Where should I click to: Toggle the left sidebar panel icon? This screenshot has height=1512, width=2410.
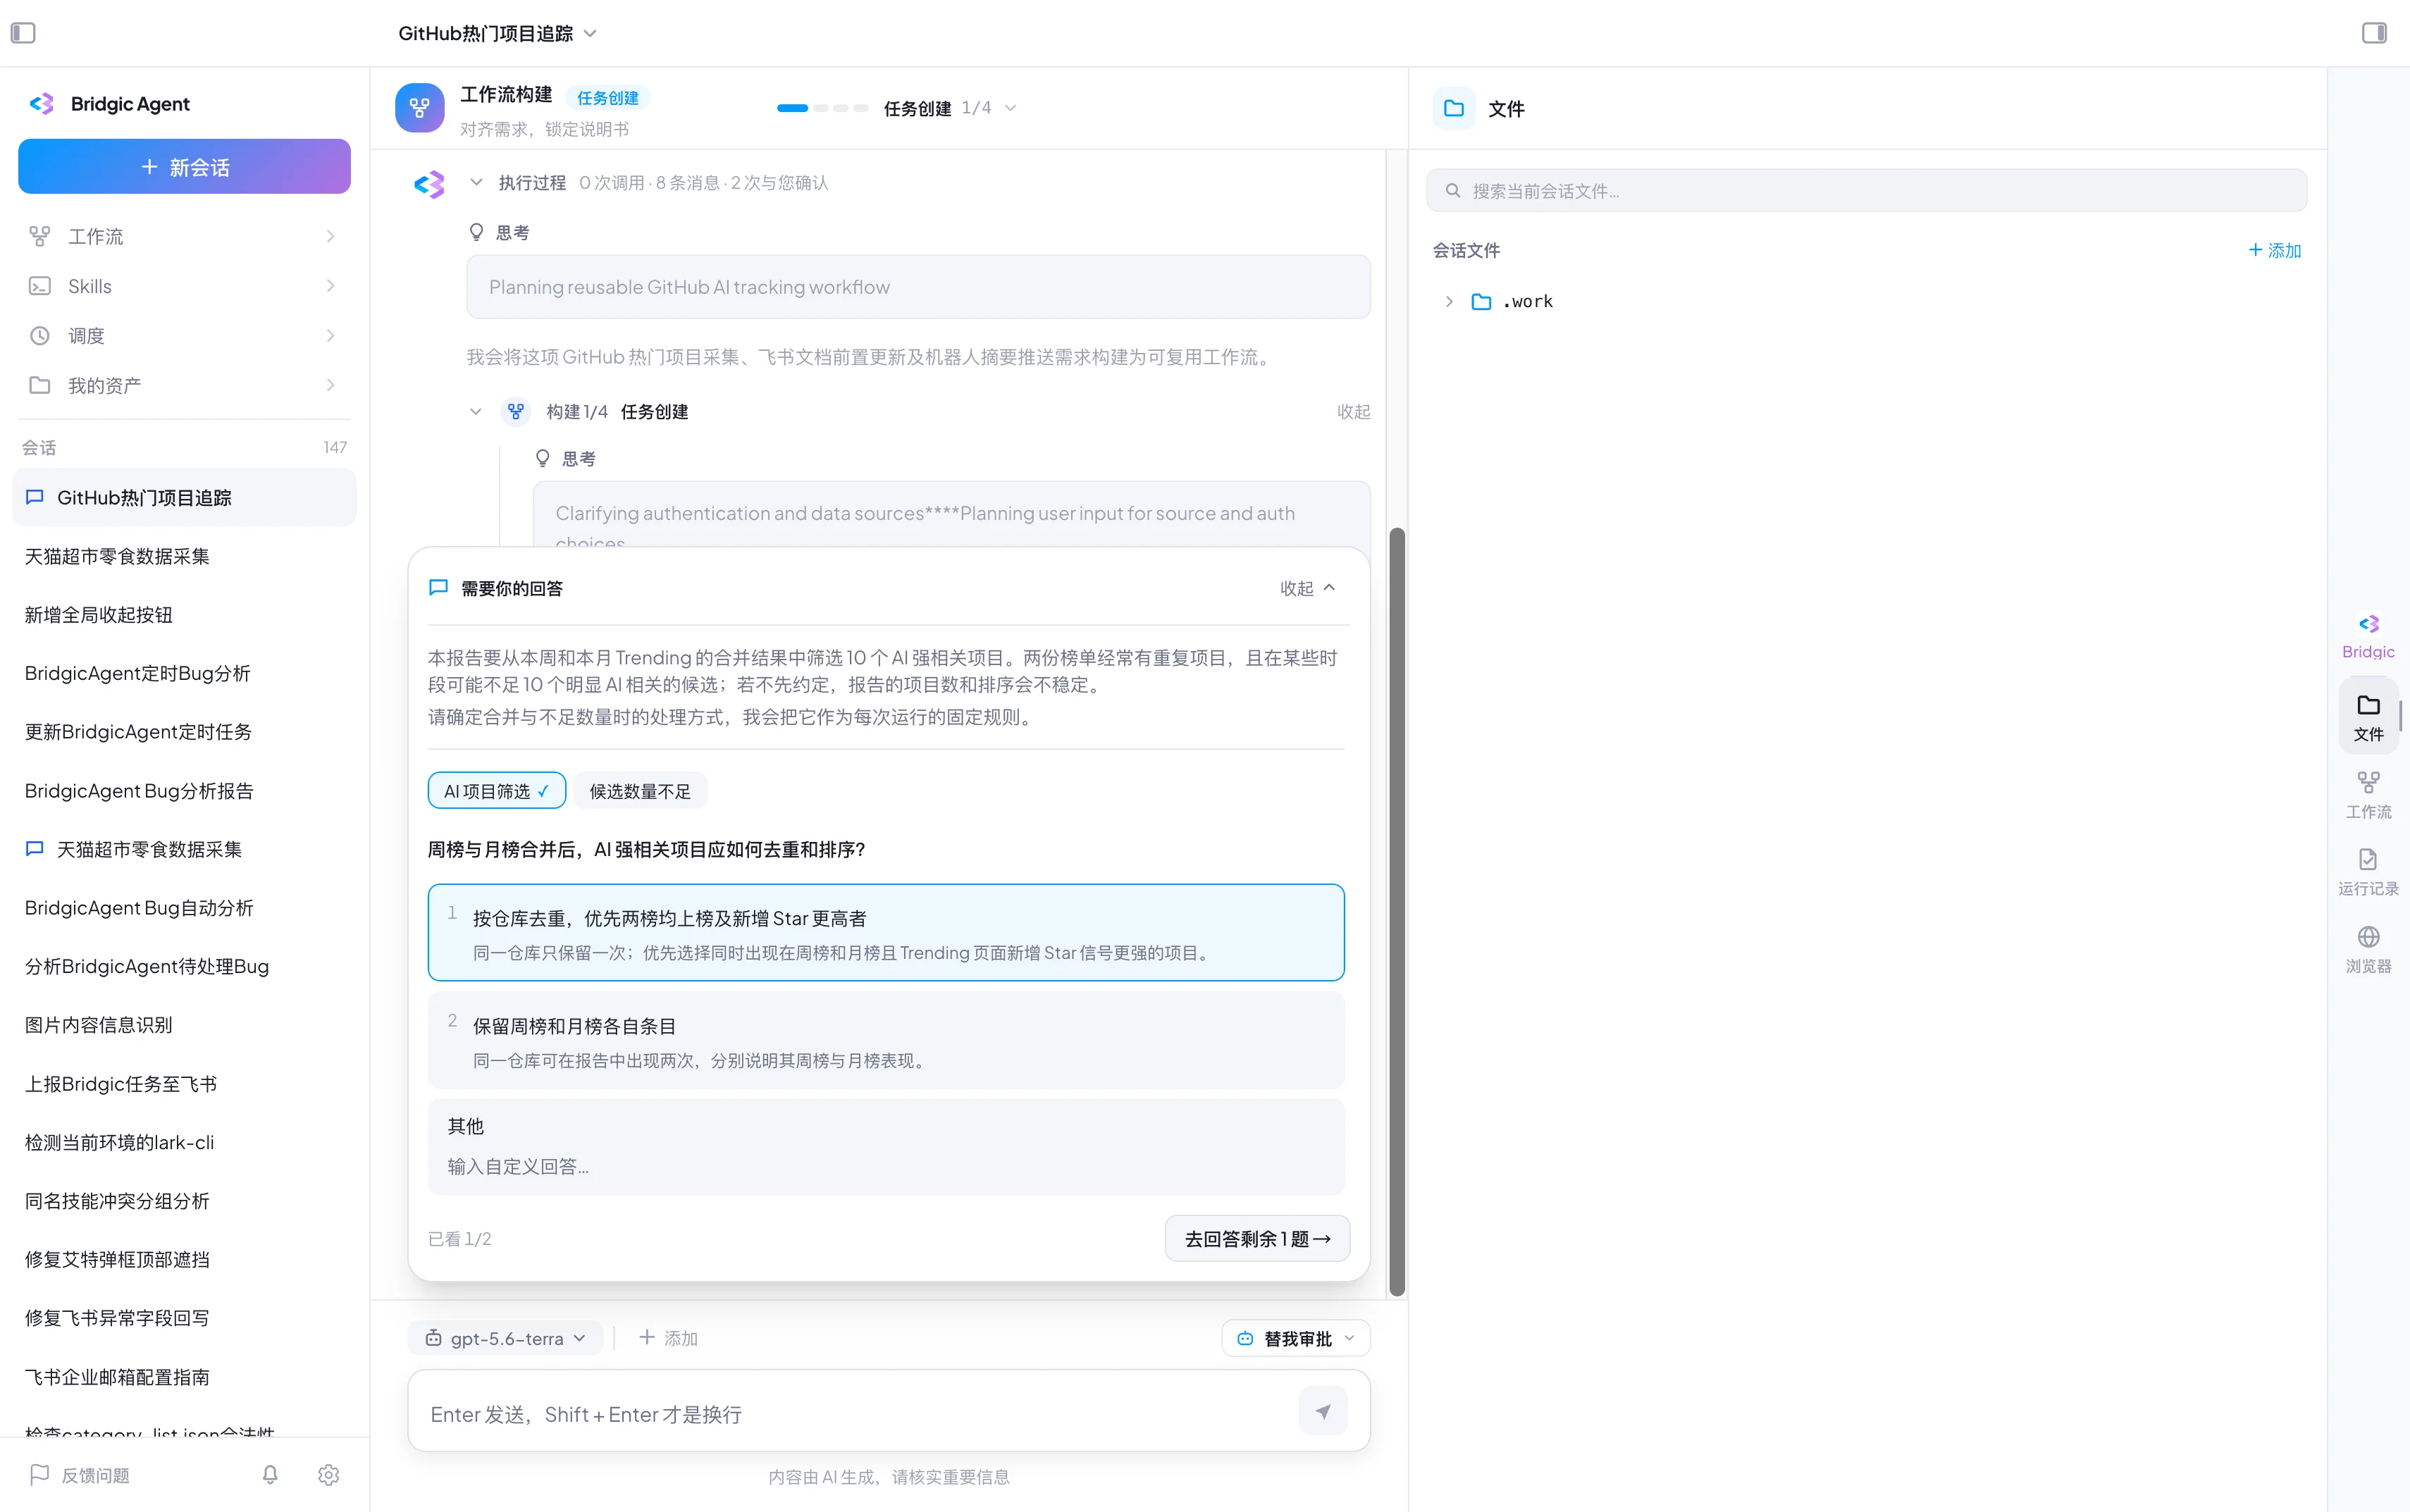coord(23,33)
